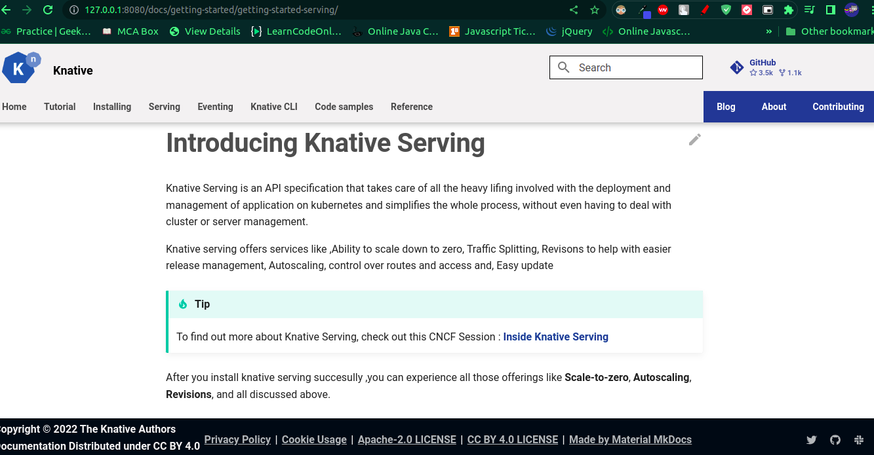Open the CC BY 4.0 LICENSE link
Screen dimensions: 874x455
coord(513,440)
